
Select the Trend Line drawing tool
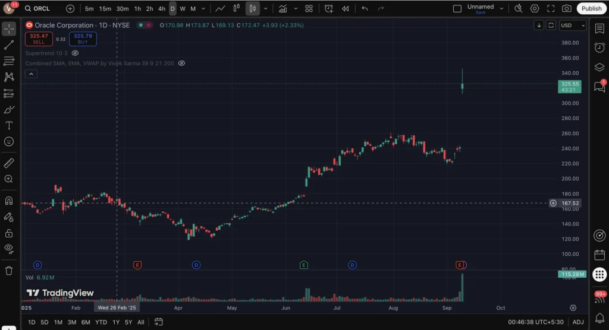pos(9,45)
